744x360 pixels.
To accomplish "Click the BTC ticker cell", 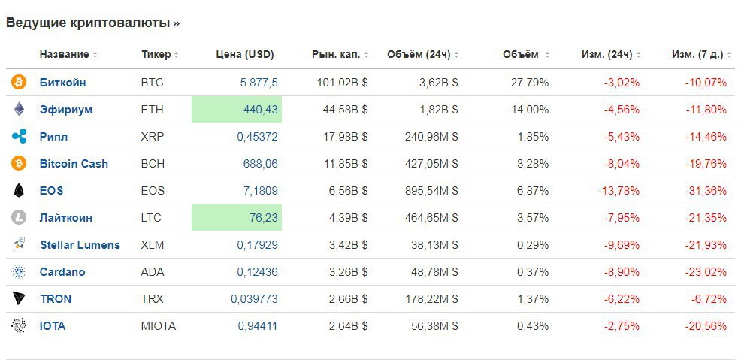I will [152, 83].
